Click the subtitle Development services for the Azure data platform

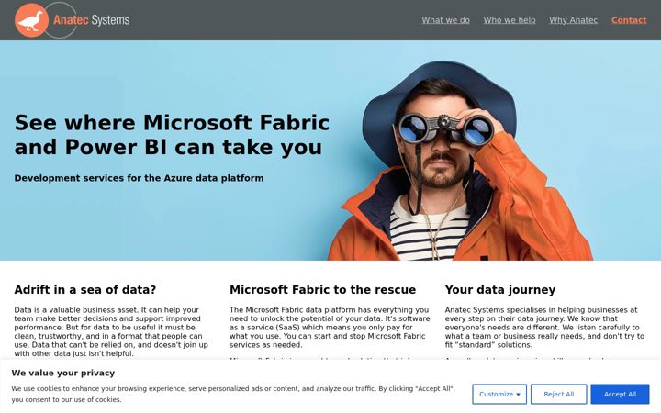pos(140,178)
